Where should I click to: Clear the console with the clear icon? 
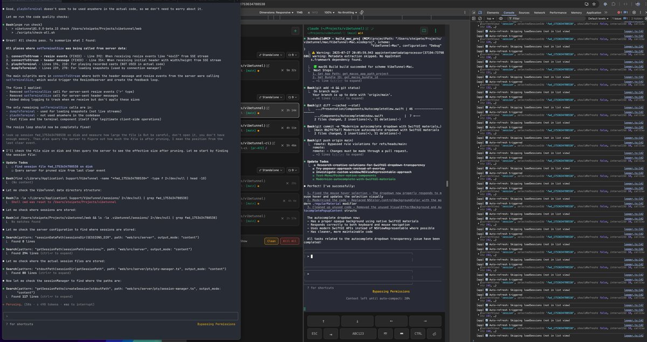point(480,18)
